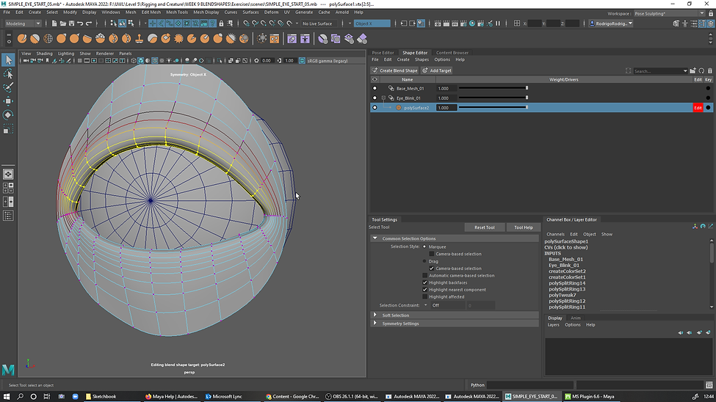The height and width of the screenshot is (402, 716).
Task: Open the Mesh Tools menu
Action: click(x=177, y=12)
